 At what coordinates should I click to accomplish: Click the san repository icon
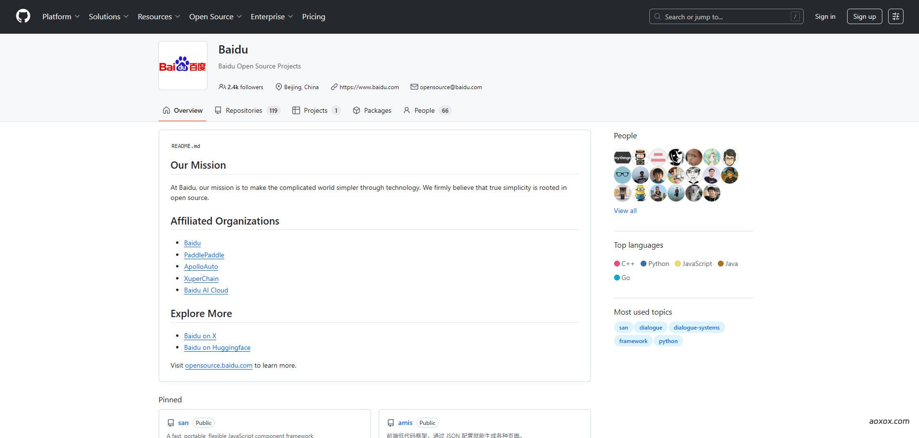click(171, 423)
